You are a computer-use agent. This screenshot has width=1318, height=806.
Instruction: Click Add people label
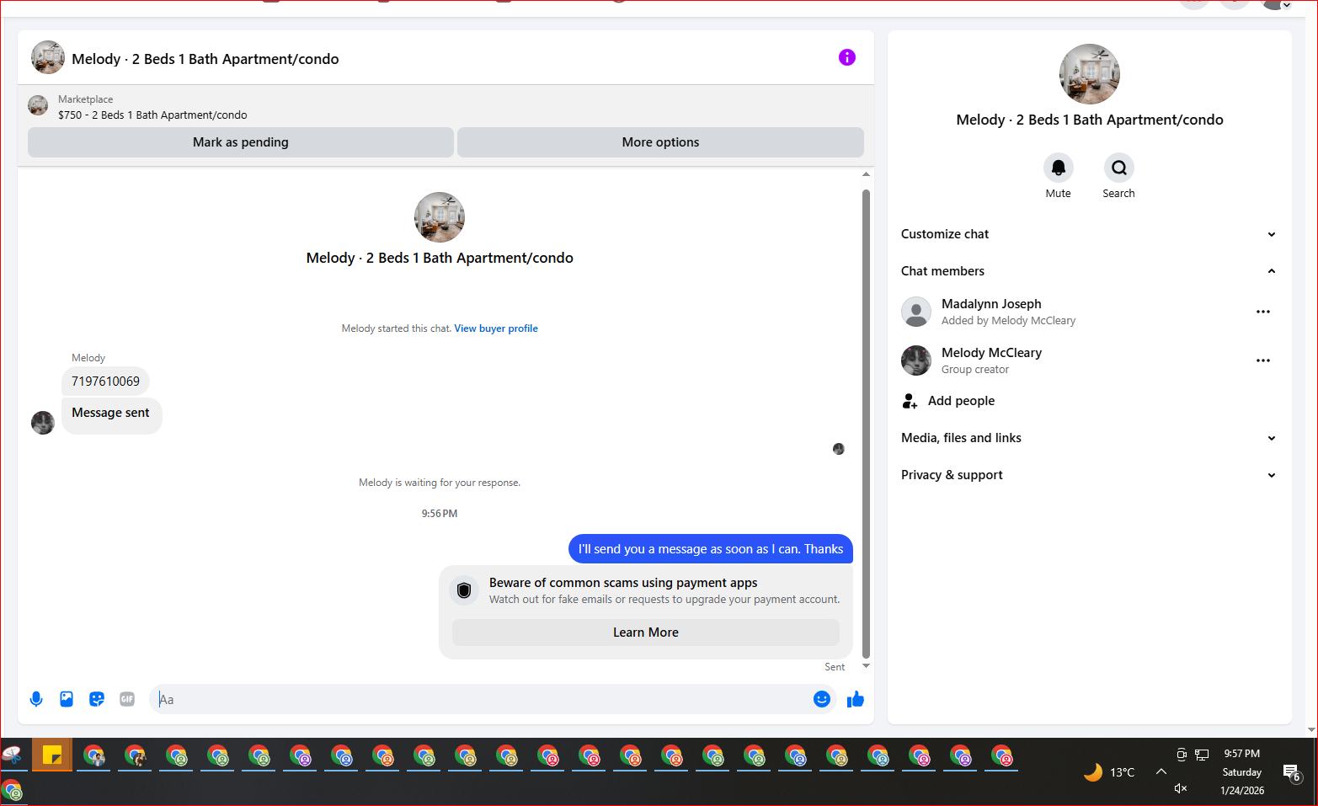961,401
